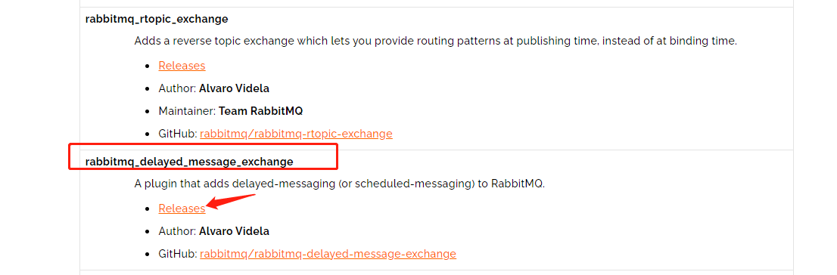837x275 pixels.
Task: Open Releases link for rabbitmq_delayed_message_exchange
Action: (182, 209)
